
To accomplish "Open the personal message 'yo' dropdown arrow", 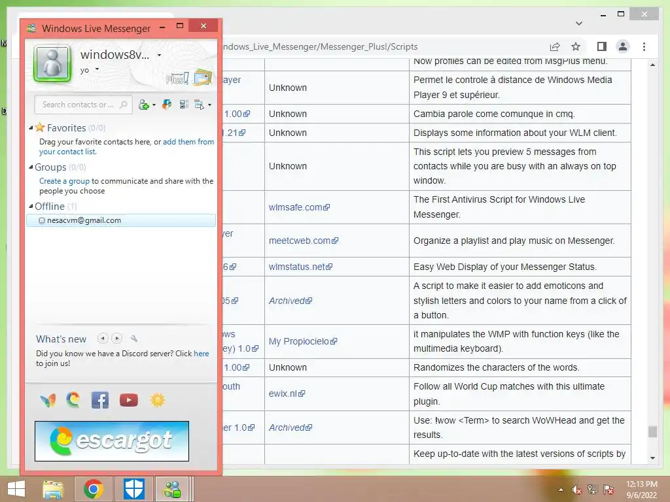I will click(x=97, y=69).
